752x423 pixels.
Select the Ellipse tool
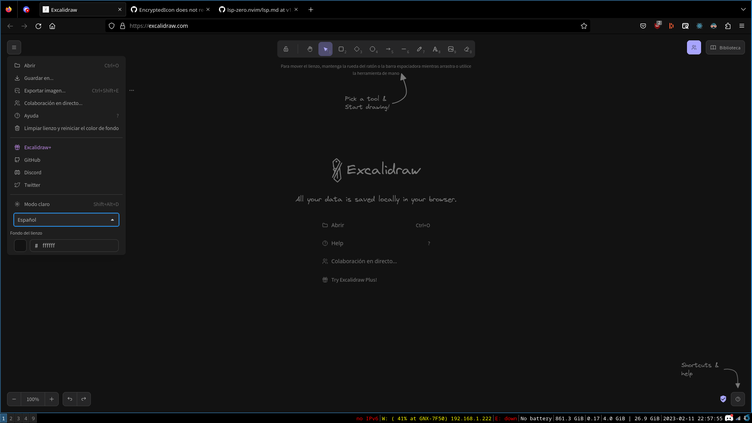[x=372, y=49]
